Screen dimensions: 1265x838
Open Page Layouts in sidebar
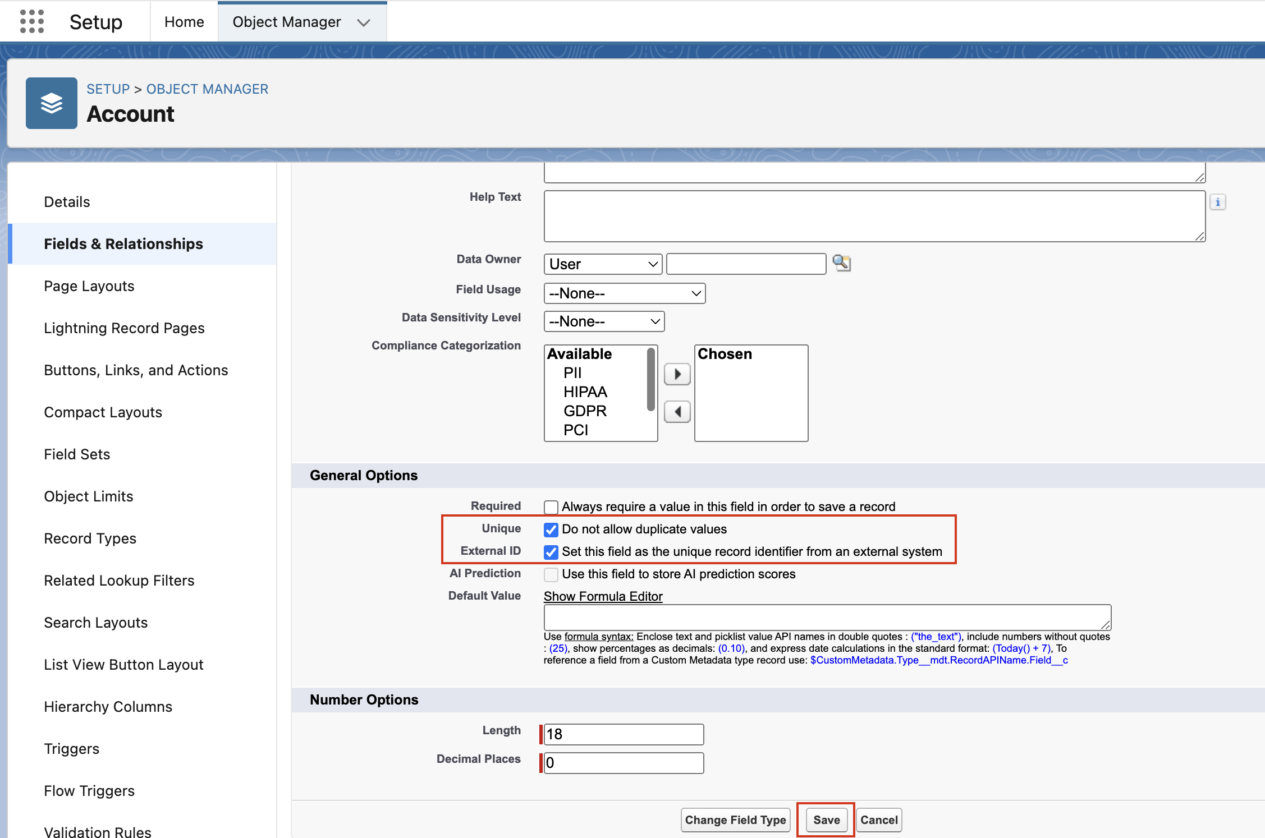(89, 286)
